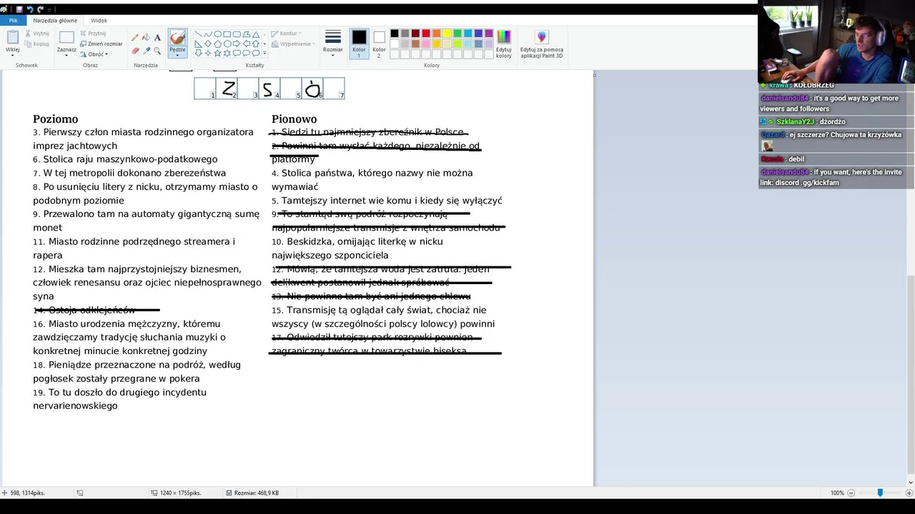Click the Poziomo heading on the canvas
The image size is (915, 514).
coord(55,119)
